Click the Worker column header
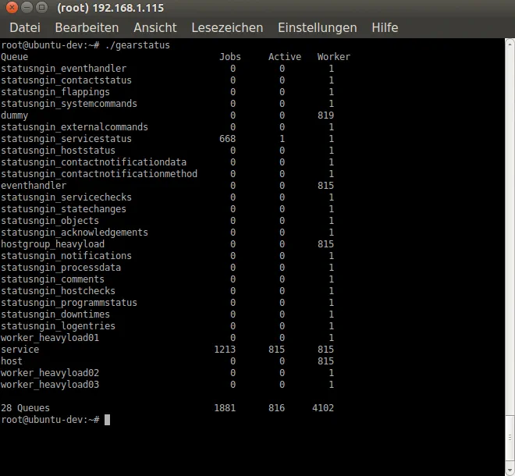This screenshot has width=515, height=476. pyautogui.click(x=334, y=57)
